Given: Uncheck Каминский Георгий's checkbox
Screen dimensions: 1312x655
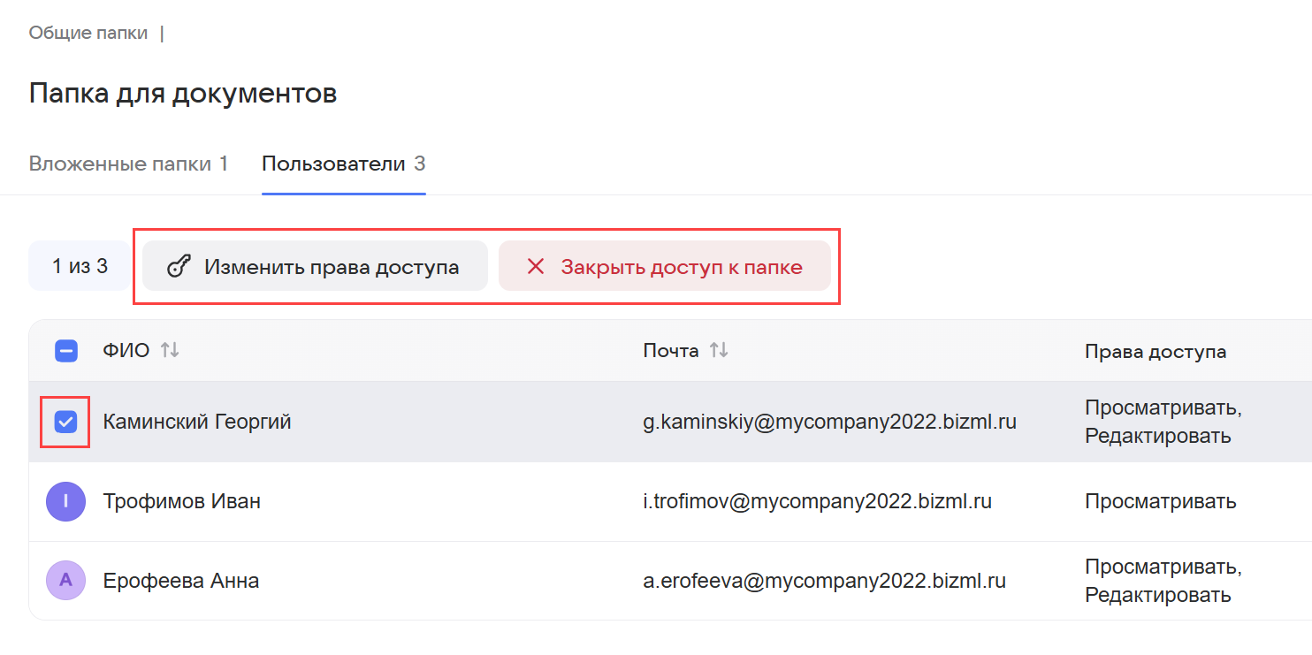Looking at the screenshot, I should tap(66, 423).
